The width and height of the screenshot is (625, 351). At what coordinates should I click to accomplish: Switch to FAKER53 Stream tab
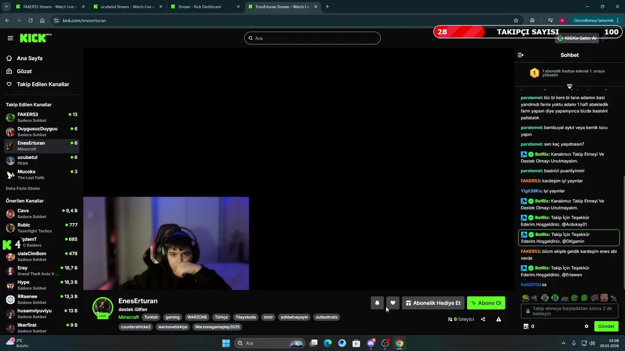tap(50, 7)
